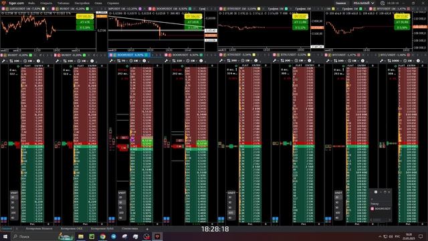Select the ETH/USDT -3,53% order book tab
Viewport: 428px width, 241px height.
[x=292, y=55]
